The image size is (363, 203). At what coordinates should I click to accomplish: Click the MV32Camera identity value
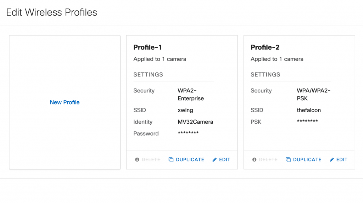click(x=195, y=122)
